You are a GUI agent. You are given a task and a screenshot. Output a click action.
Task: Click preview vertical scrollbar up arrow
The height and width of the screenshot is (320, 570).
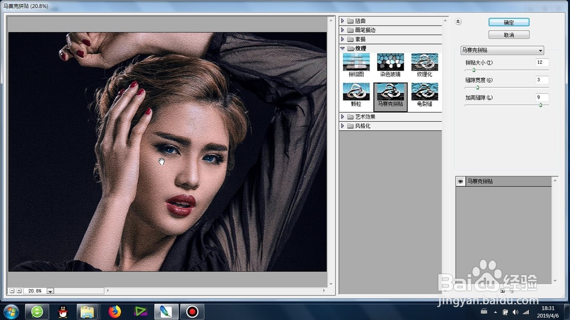click(x=331, y=20)
